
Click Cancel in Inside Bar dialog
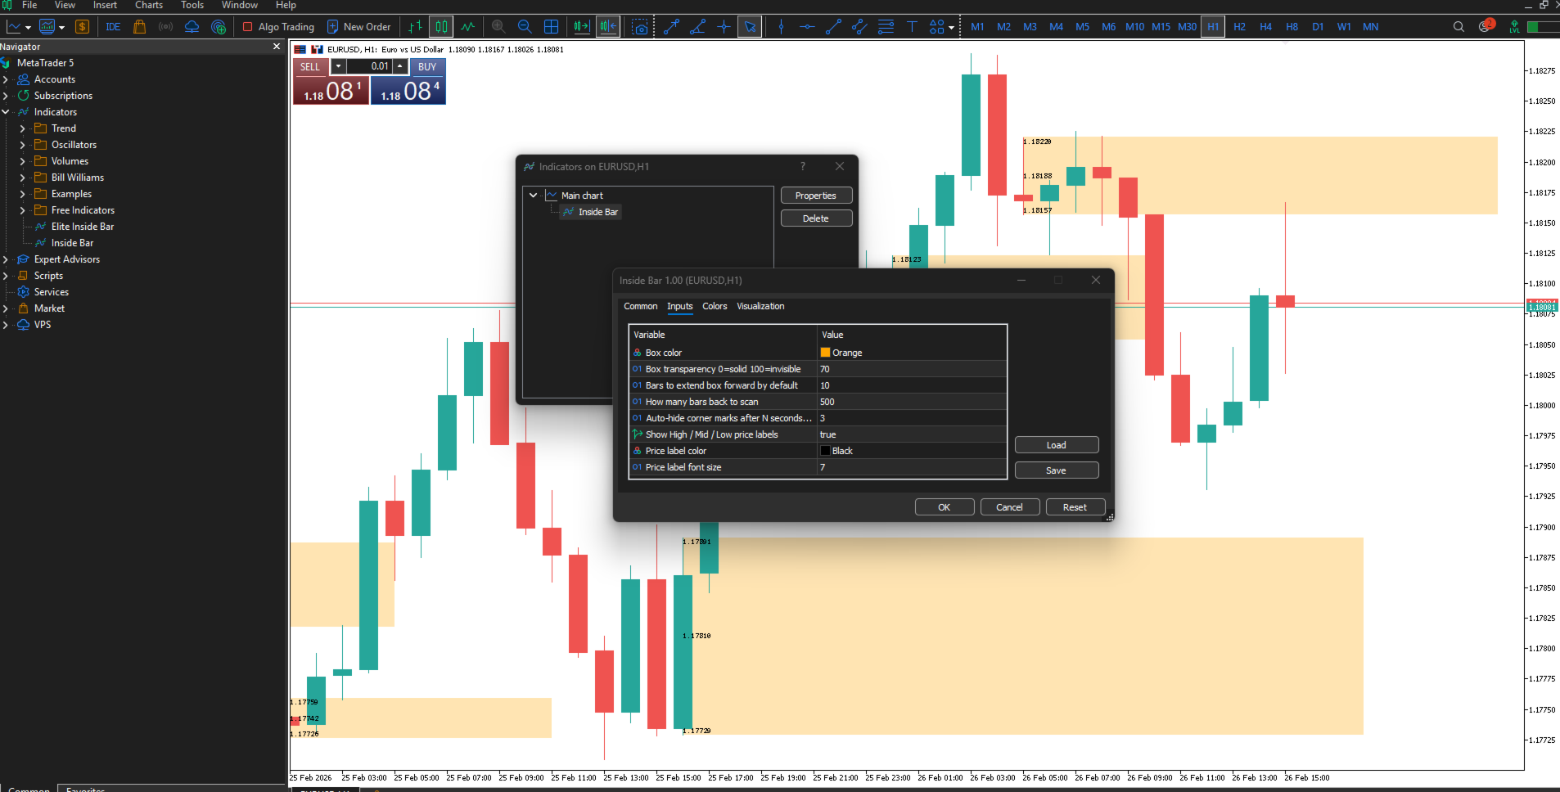(x=1010, y=507)
